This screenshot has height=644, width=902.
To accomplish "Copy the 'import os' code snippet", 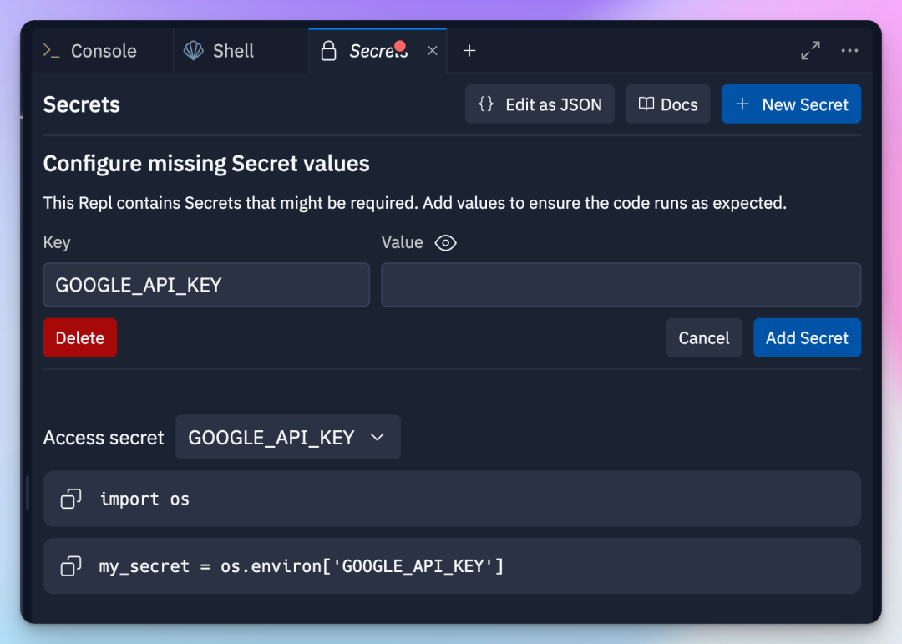I will tap(71, 499).
